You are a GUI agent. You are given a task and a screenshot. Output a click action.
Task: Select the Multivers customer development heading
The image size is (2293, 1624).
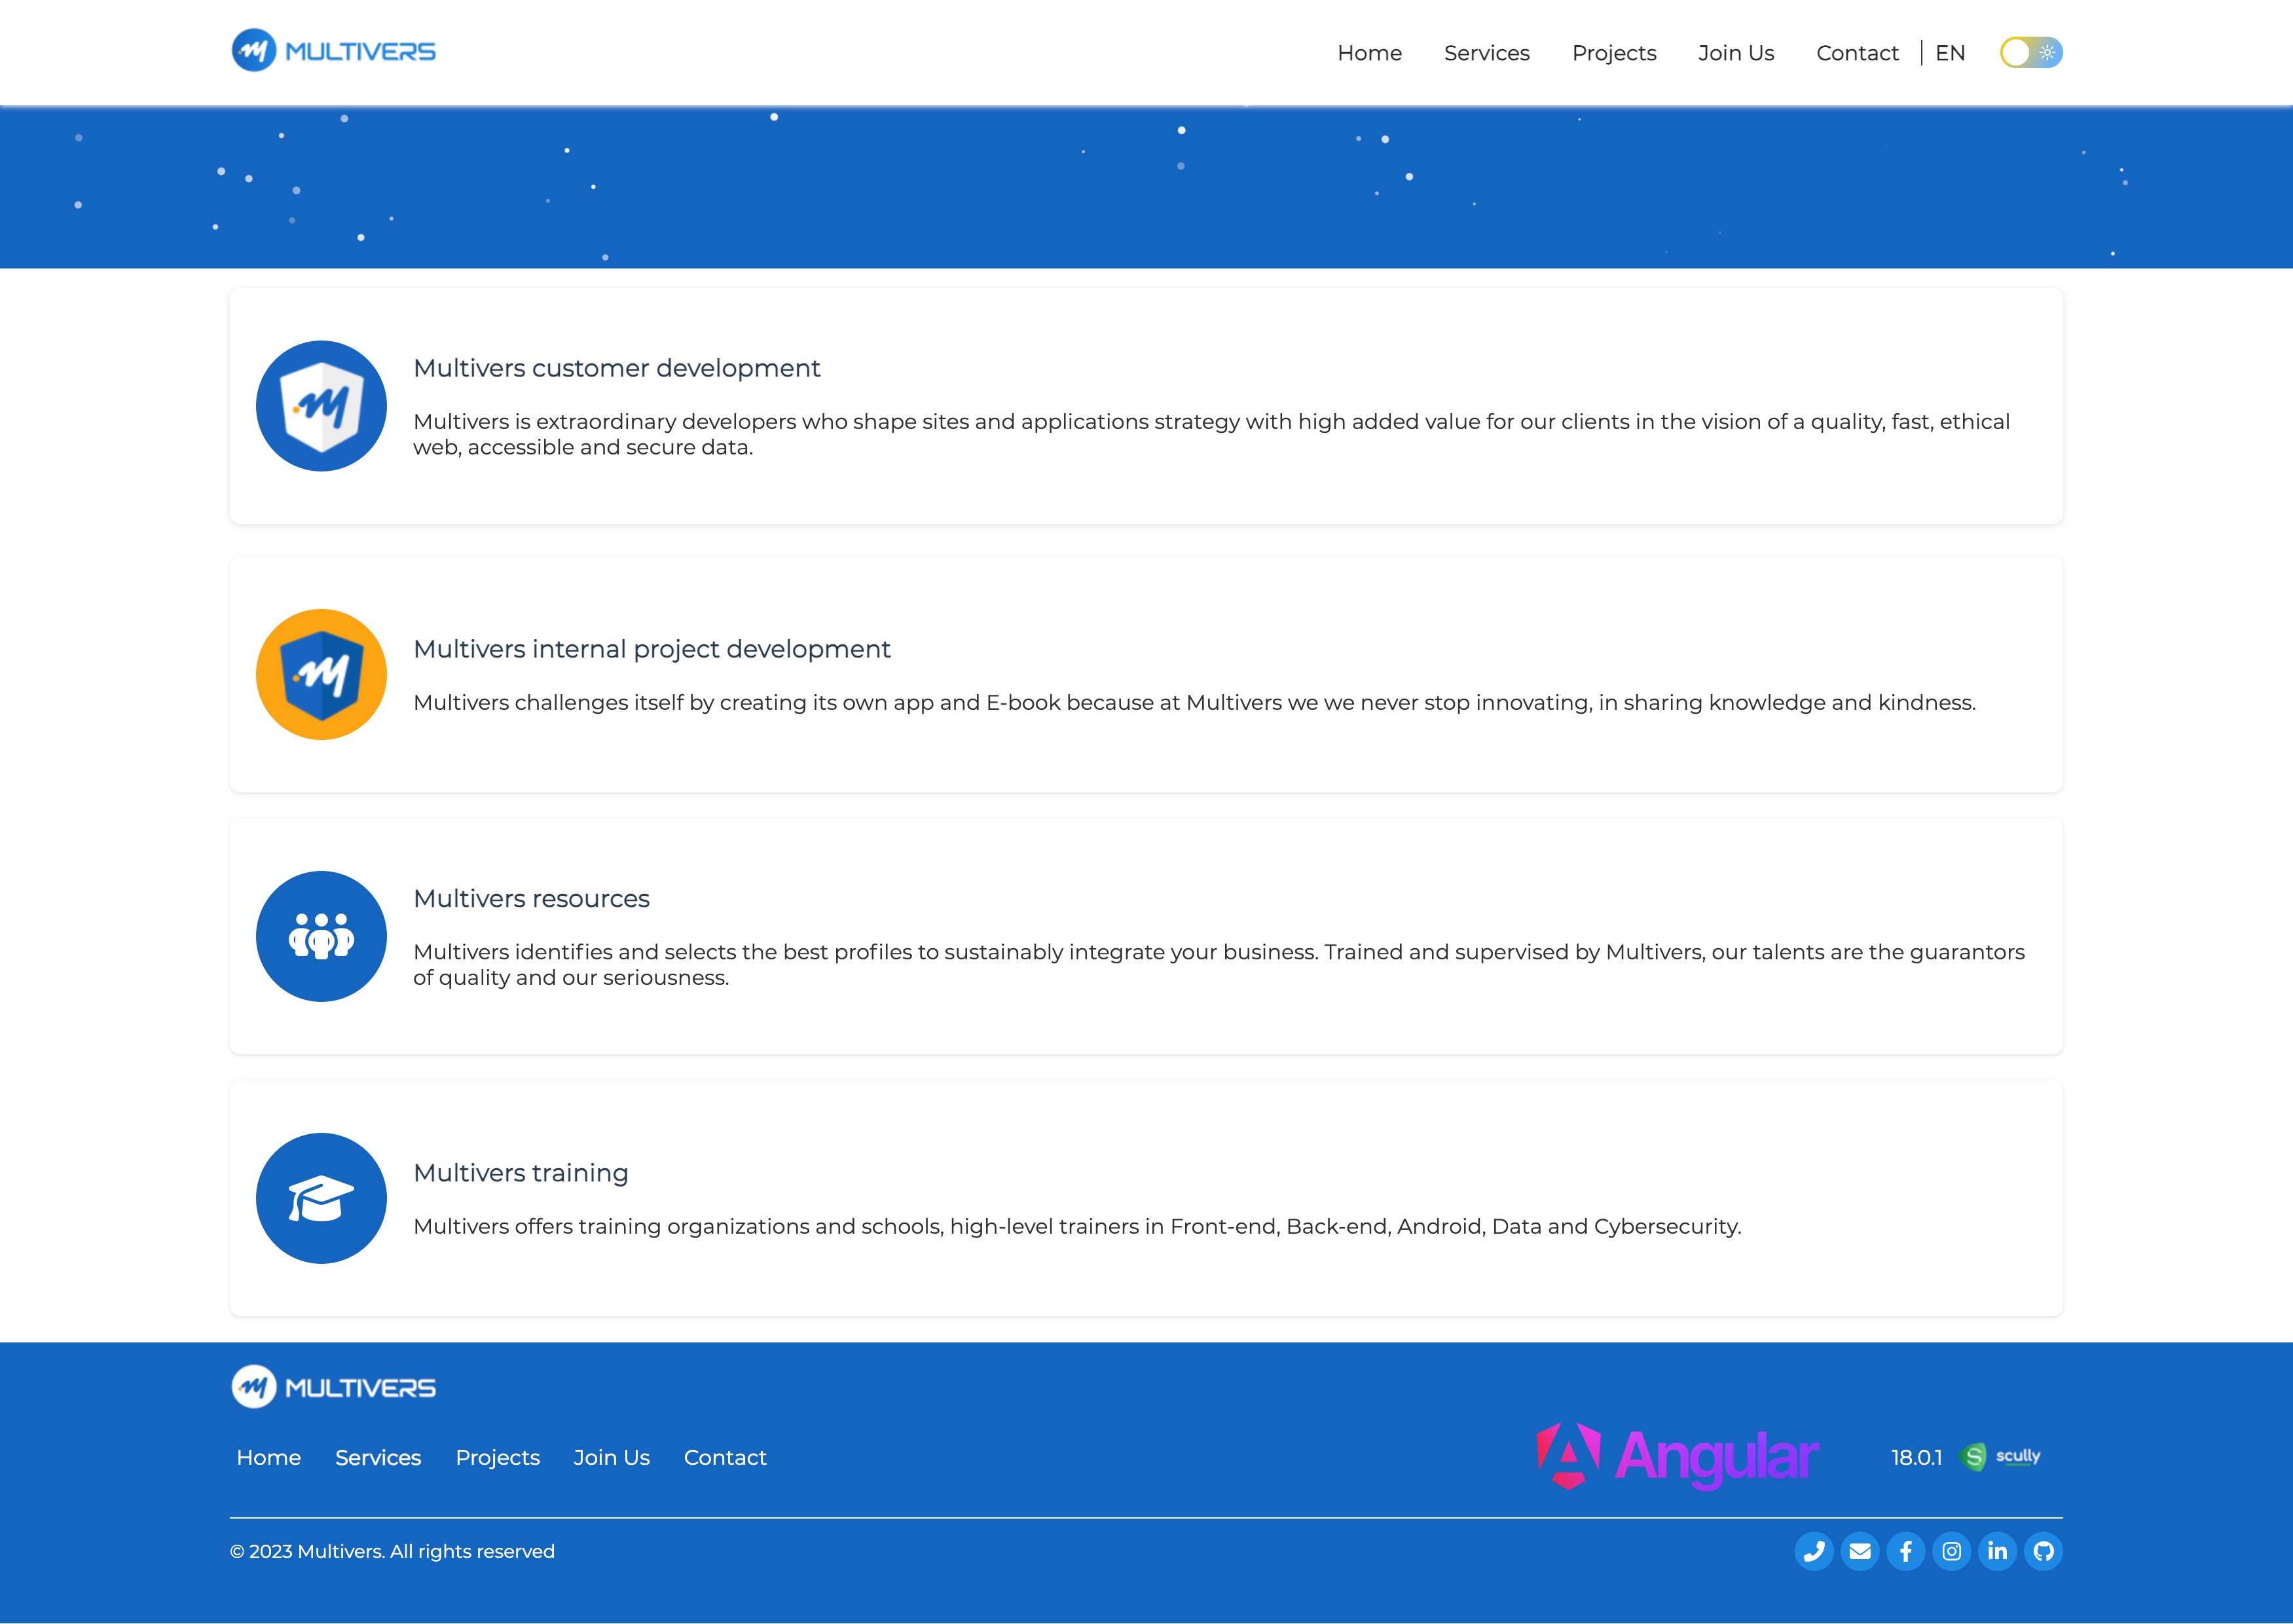click(x=617, y=368)
